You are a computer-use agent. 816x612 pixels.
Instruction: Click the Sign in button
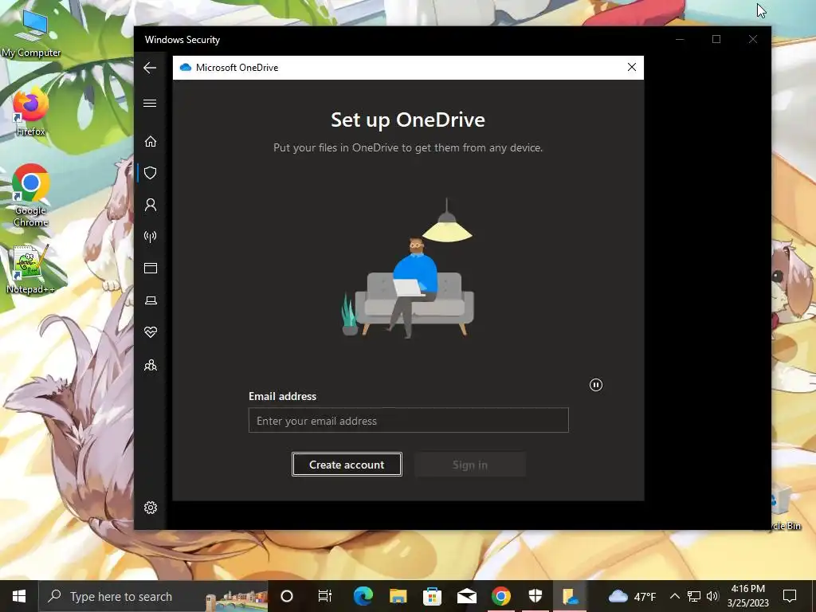point(470,465)
